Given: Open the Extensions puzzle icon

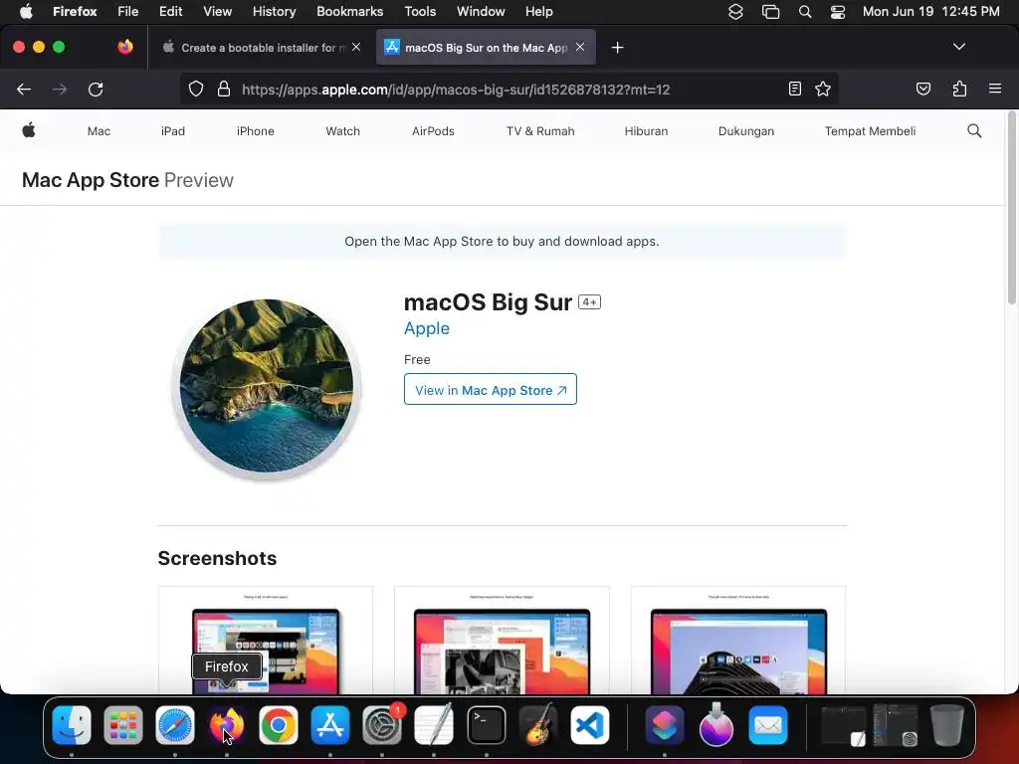Looking at the screenshot, I should (x=959, y=89).
